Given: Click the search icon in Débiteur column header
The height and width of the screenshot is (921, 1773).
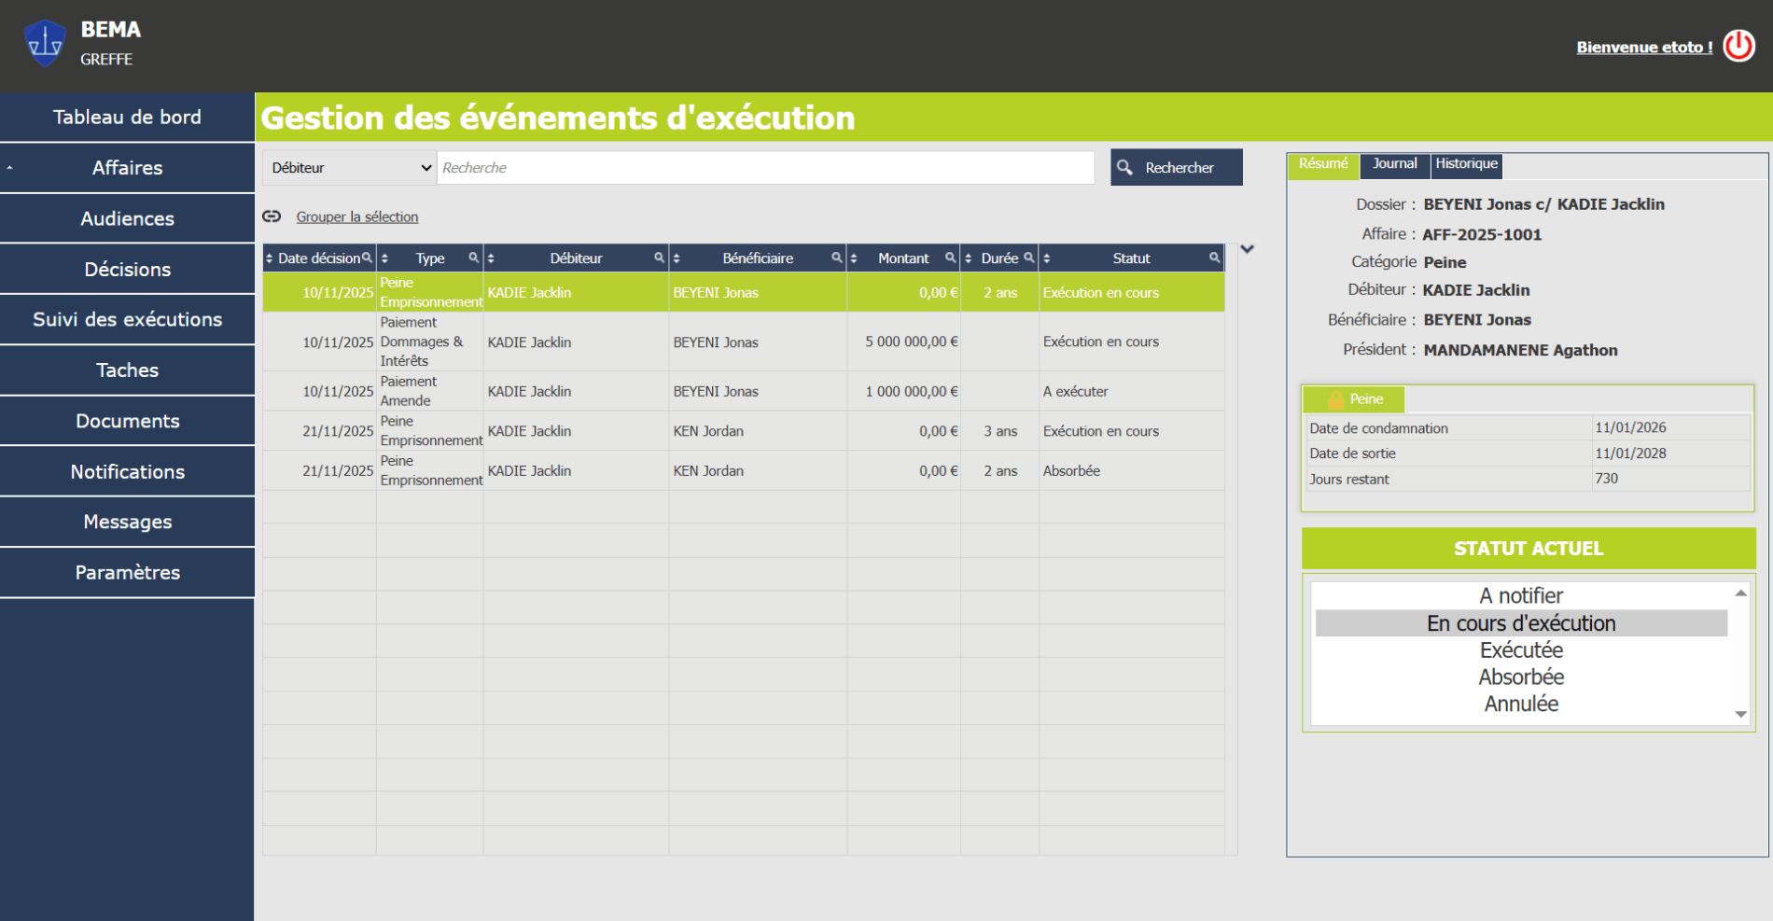Looking at the screenshot, I should (659, 258).
